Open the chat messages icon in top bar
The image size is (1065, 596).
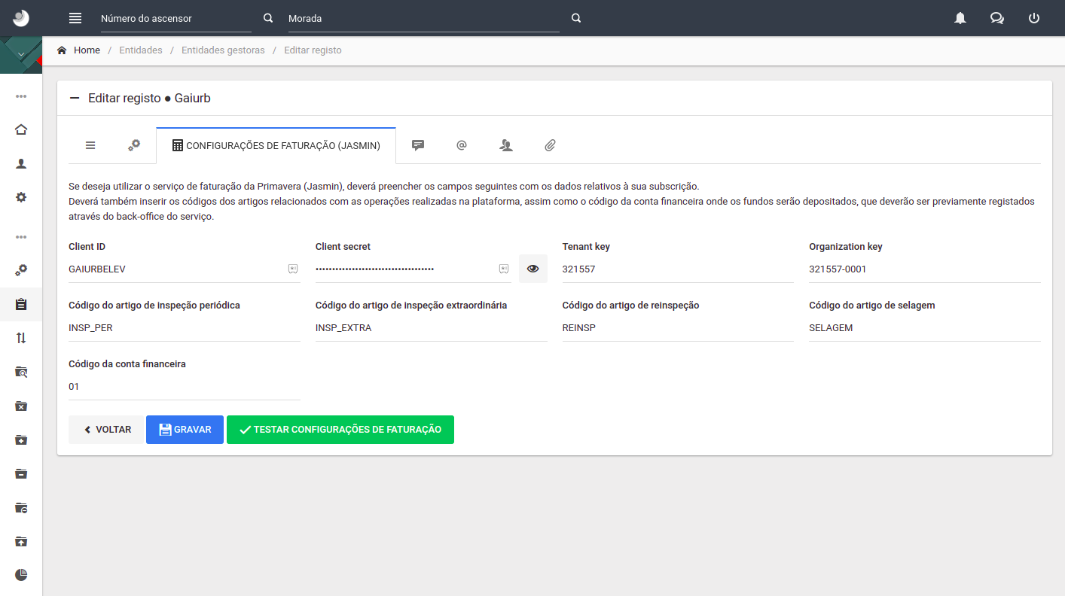point(997,18)
